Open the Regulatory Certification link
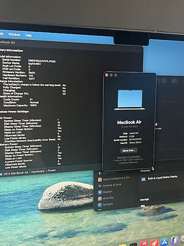Screen dimensions: 184x246 129,157
